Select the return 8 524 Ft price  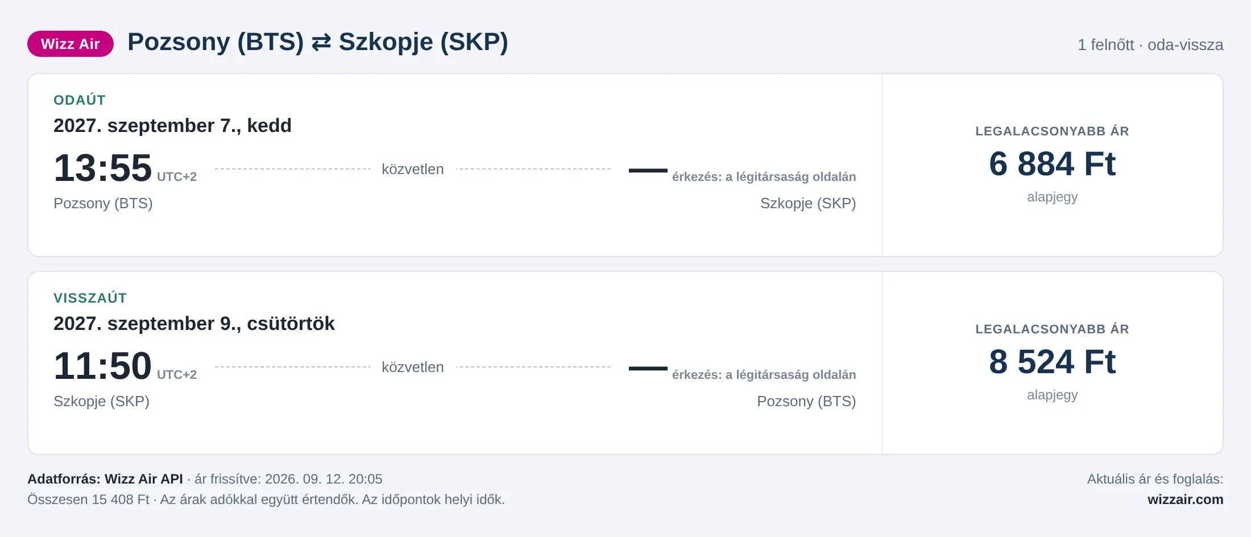click(1052, 362)
